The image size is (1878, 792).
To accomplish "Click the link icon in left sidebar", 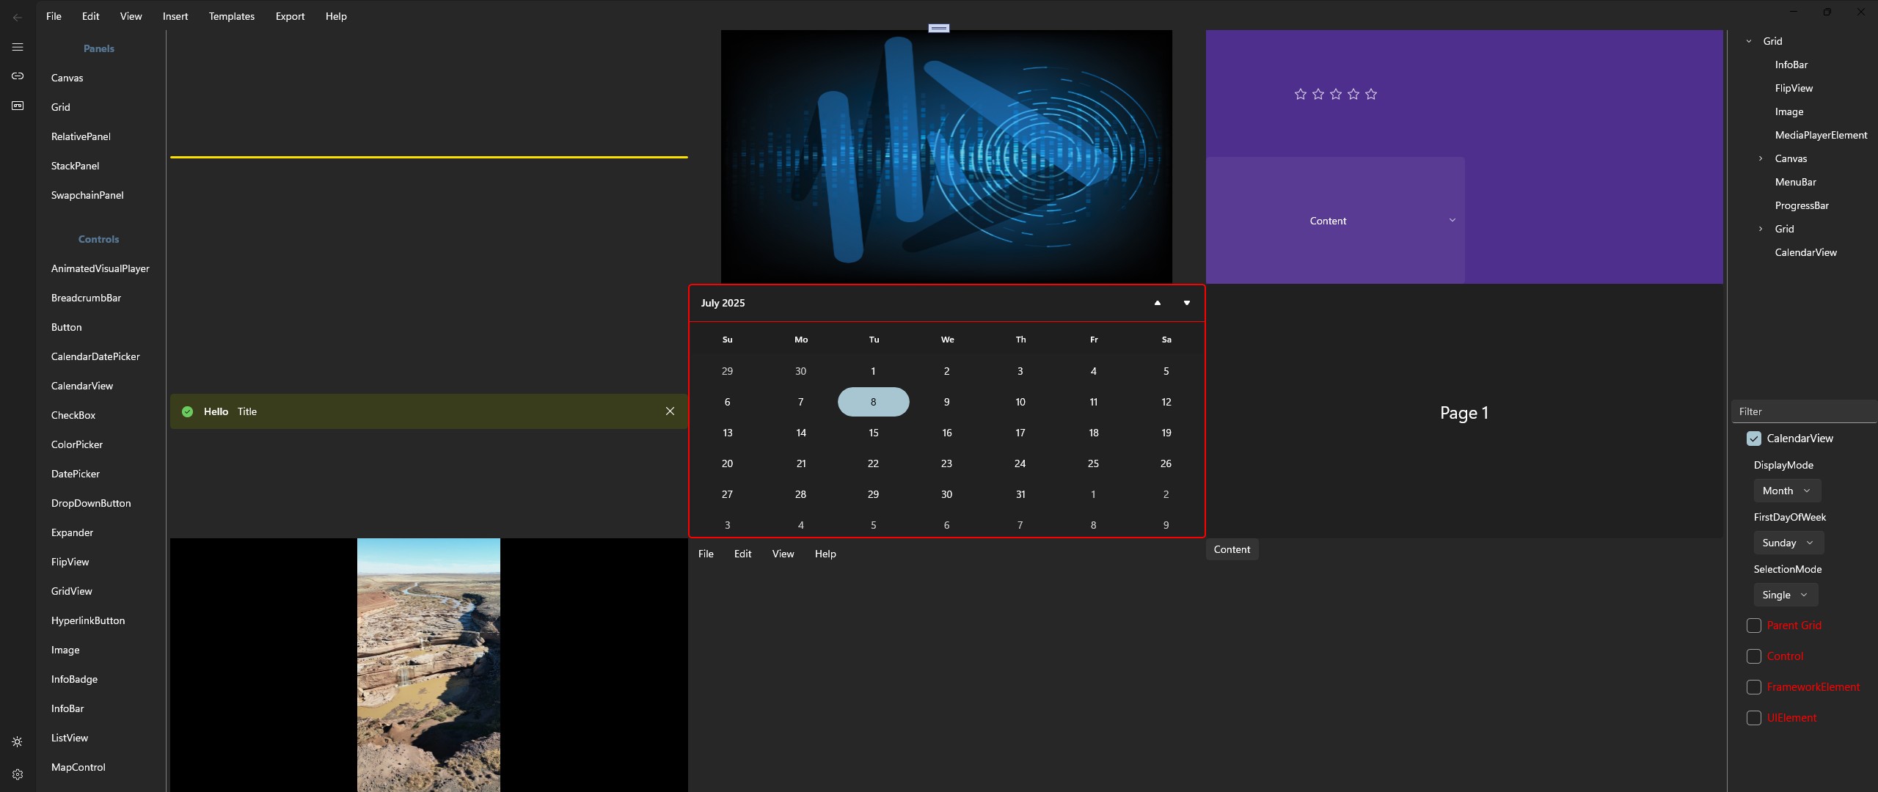I will (x=18, y=76).
